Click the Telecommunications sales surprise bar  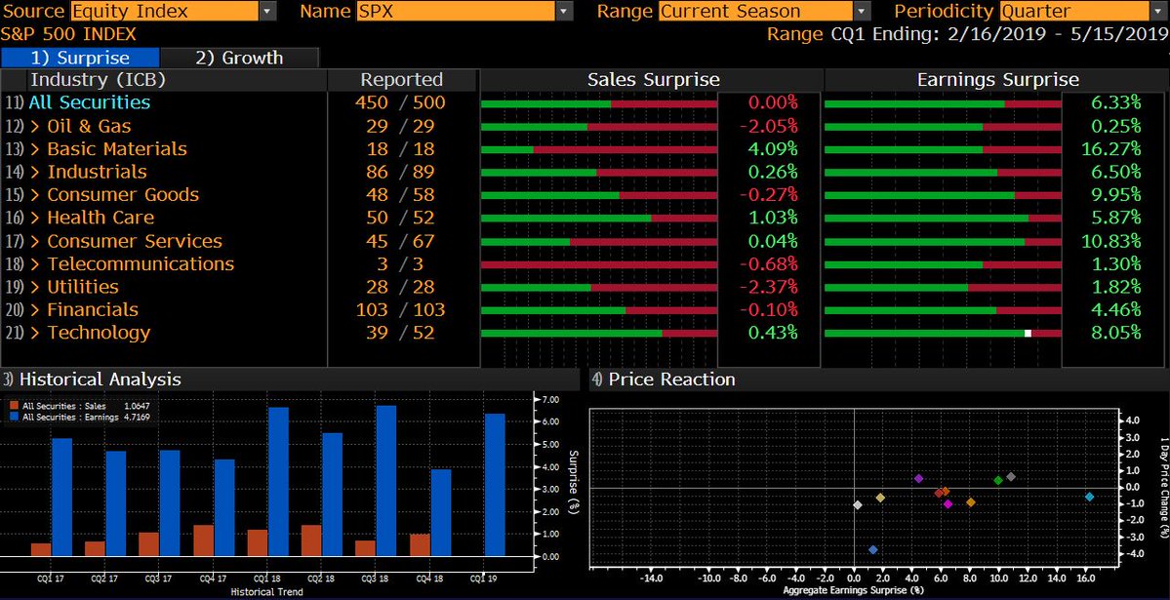click(598, 265)
